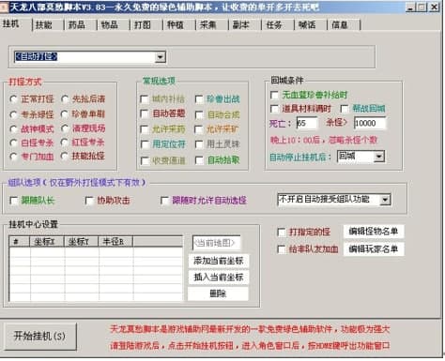Go to the 任务 tab
This screenshot has height=361, width=445.
[x=274, y=24]
